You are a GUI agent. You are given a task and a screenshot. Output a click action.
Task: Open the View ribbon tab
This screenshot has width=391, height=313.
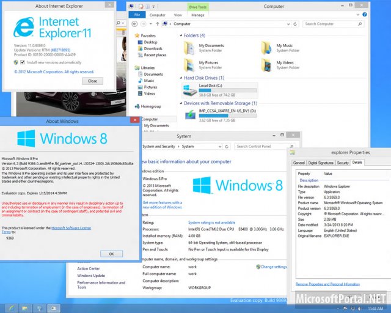point(178,15)
